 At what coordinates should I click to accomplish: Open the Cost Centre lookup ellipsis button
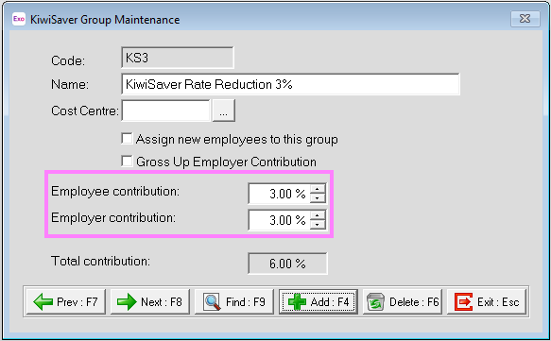click(x=223, y=111)
